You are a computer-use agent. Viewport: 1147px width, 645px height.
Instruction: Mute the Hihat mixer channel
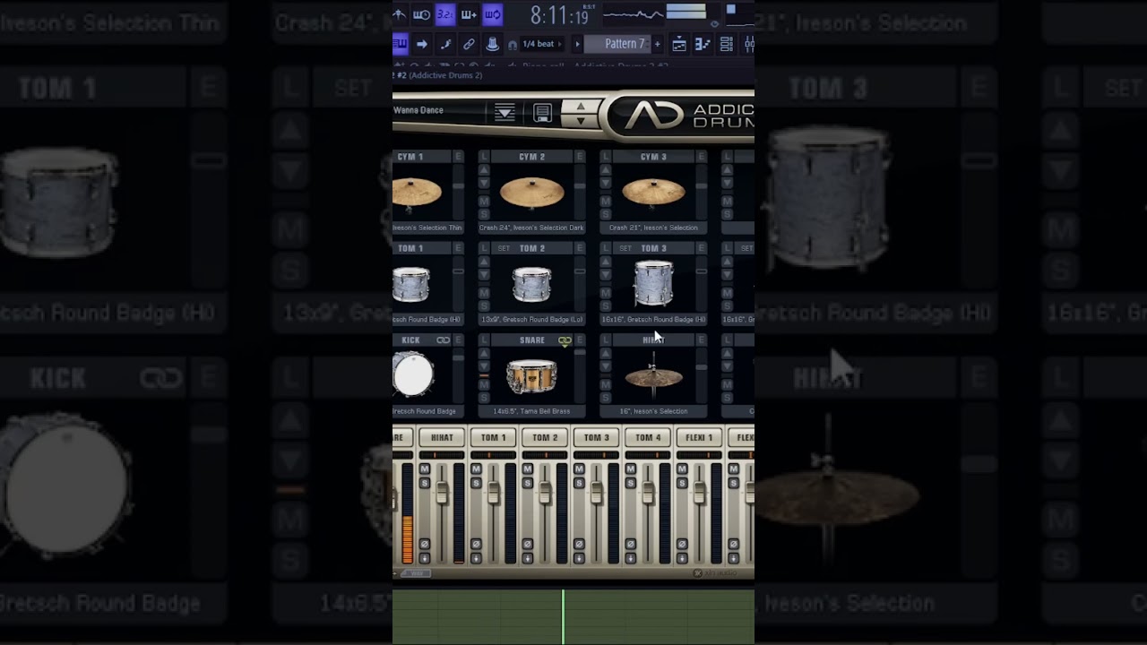(x=425, y=469)
